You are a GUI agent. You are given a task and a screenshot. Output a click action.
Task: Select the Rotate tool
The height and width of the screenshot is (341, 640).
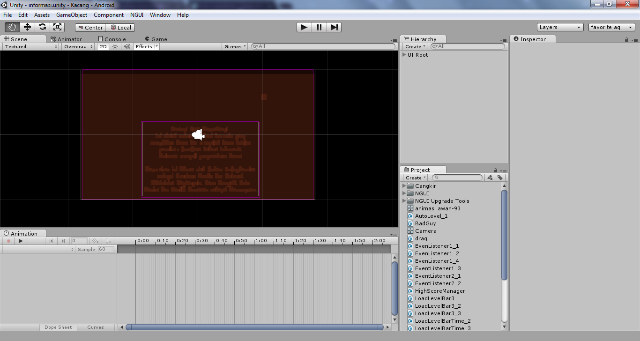click(x=42, y=27)
